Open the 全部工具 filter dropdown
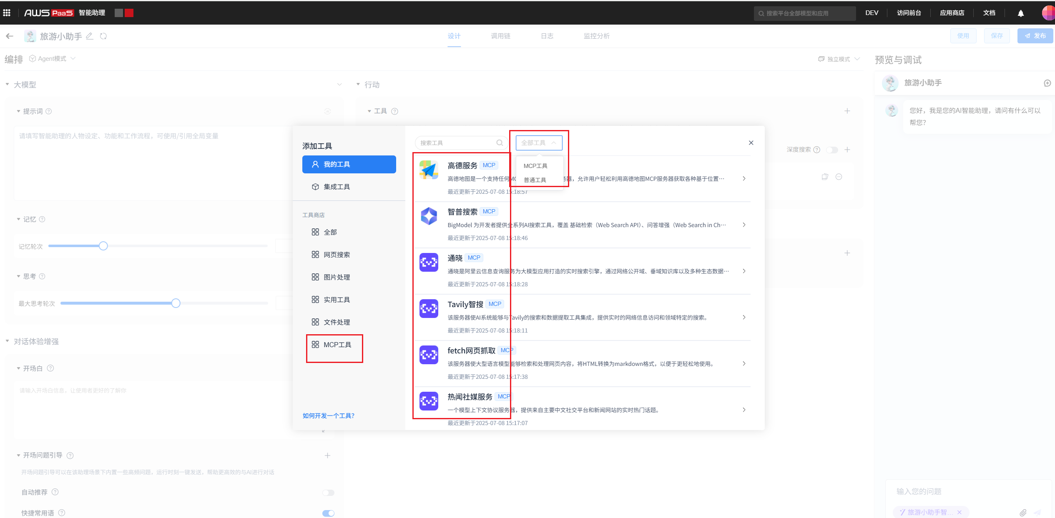Viewport: 1055px width, 518px height. 539,143
